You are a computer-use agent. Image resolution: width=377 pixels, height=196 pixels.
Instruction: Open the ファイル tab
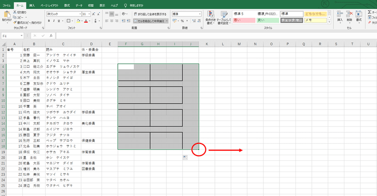[7, 5]
